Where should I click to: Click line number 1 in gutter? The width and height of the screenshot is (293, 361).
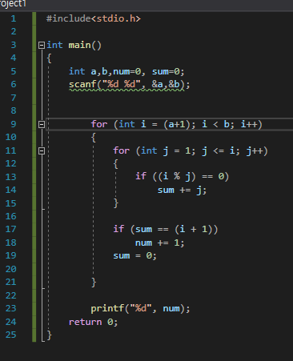(x=14, y=18)
